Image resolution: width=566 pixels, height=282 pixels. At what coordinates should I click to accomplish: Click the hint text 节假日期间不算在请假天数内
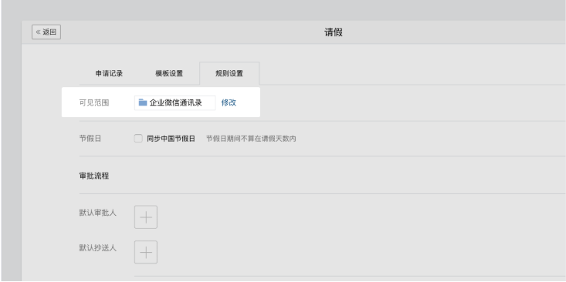(x=251, y=139)
